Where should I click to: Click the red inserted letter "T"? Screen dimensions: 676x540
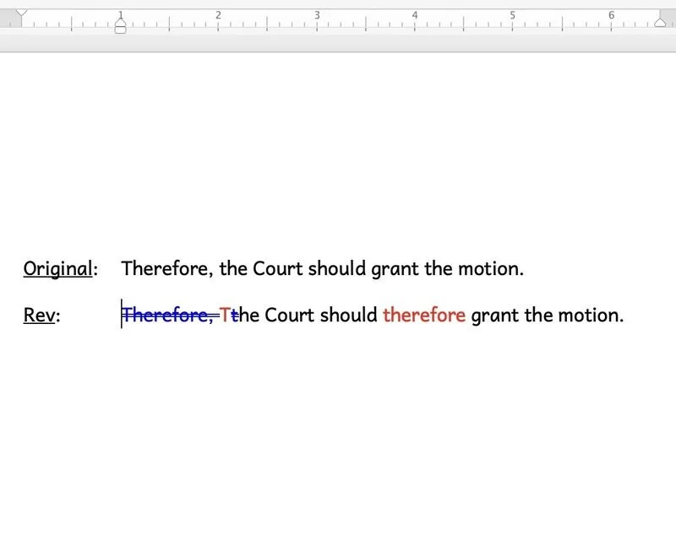225,315
